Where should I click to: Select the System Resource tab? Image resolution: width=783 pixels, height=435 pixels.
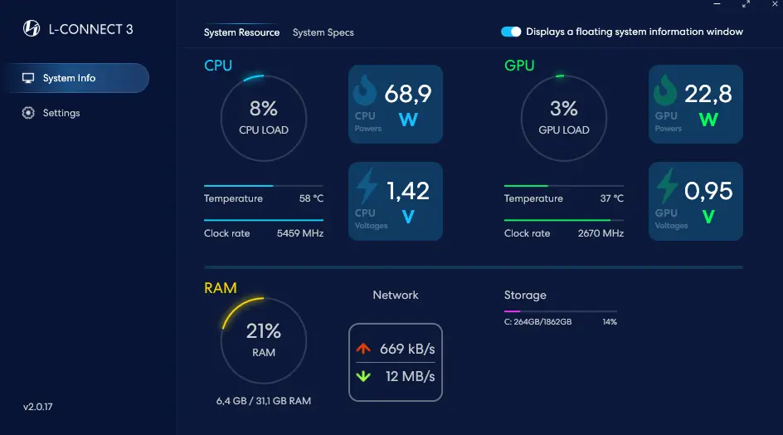click(241, 32)
